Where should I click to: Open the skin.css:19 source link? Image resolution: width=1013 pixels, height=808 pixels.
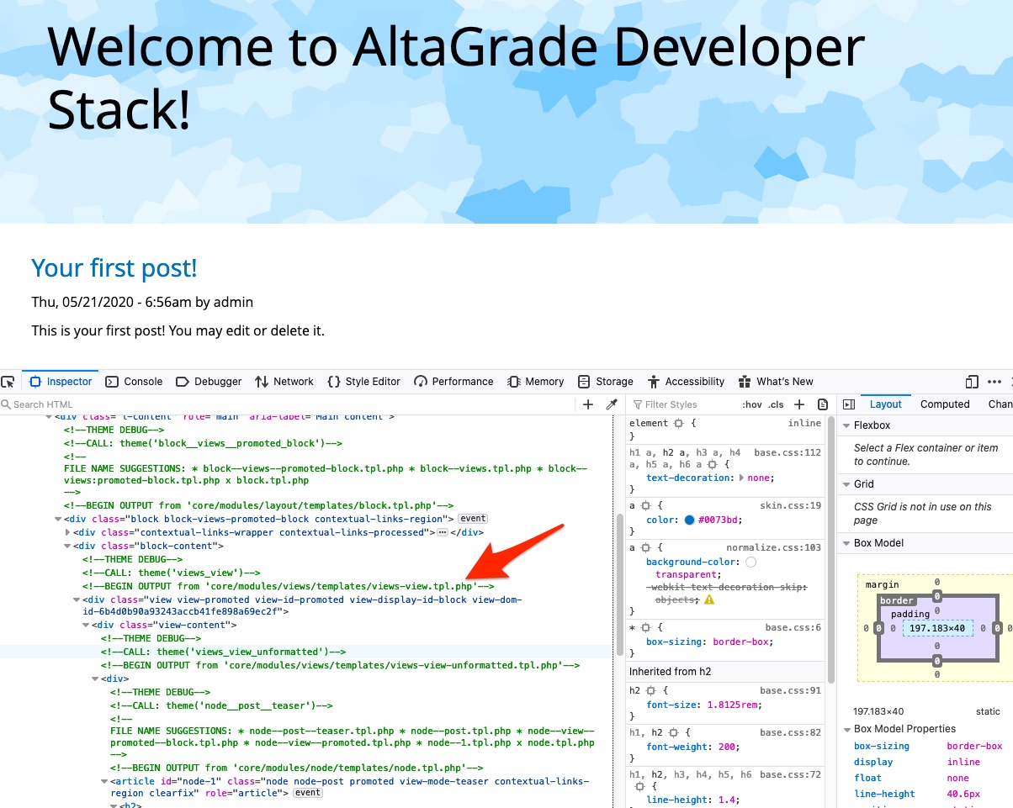coord(791,505)
